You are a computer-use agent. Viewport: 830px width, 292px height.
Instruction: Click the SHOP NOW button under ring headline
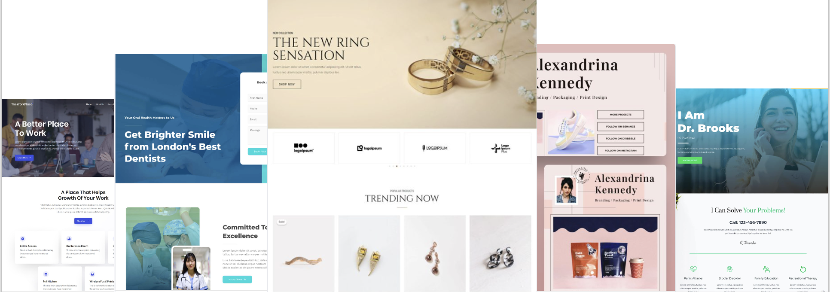point(287,84)
